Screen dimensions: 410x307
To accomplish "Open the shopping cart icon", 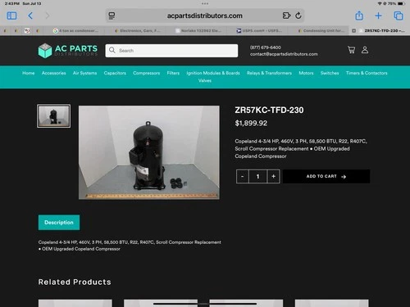I will (x=352, y=50).
